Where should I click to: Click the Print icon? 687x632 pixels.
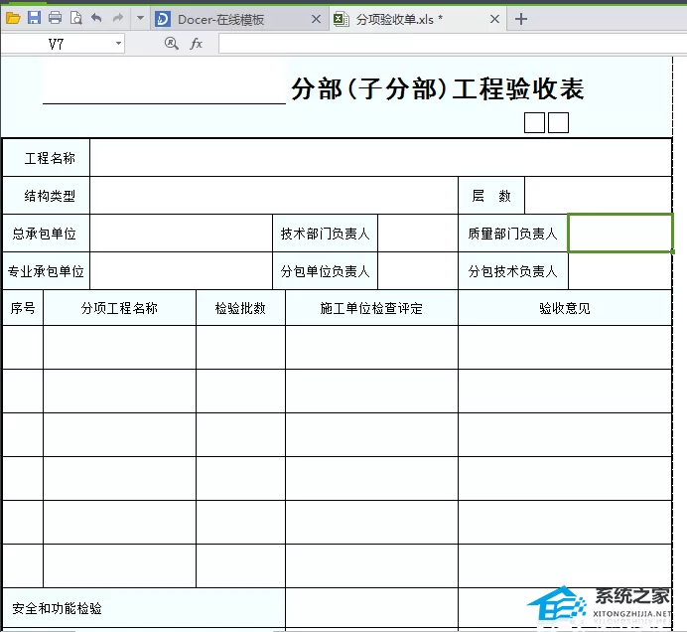click(x=55, y=18)
